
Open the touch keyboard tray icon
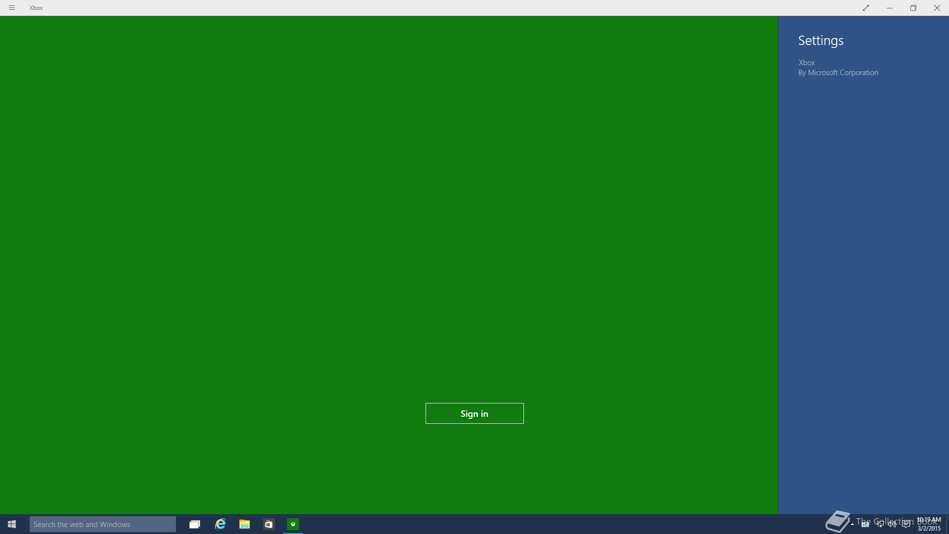click(865, 524)
